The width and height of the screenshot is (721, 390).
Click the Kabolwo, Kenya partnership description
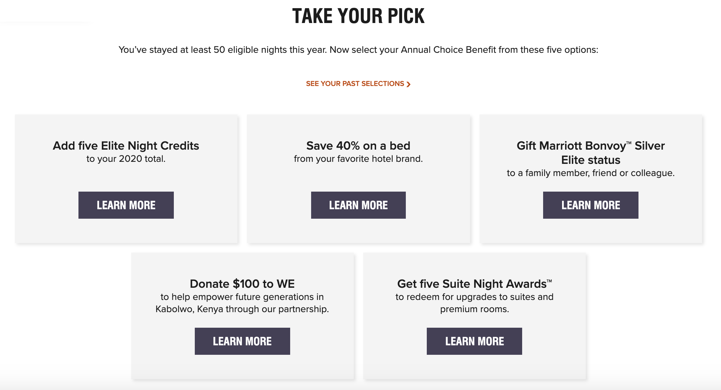coord(242,303)
